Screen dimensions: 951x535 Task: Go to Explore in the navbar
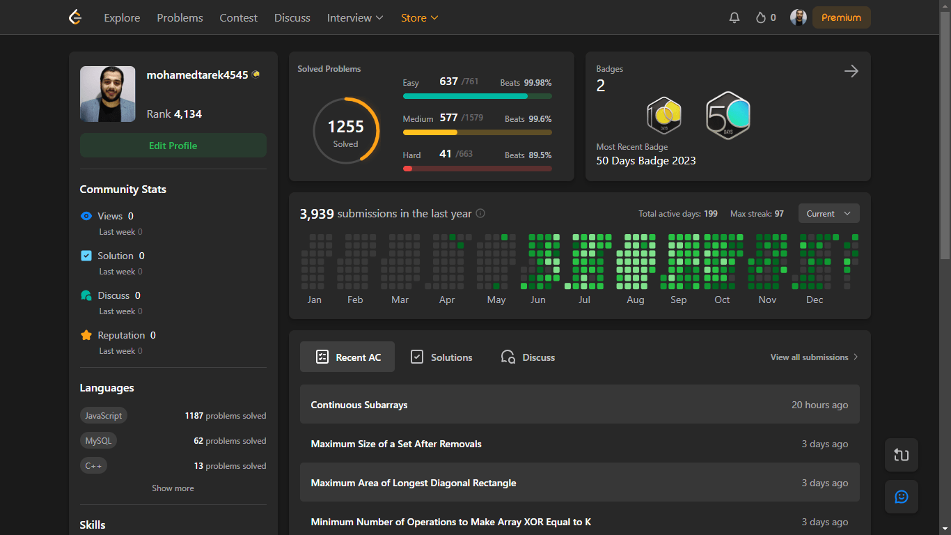(122, 17)
